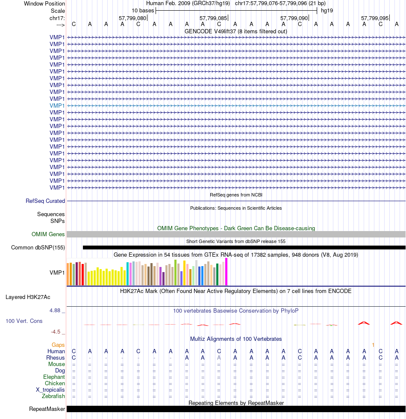Click the 57,799,085 coordinate marker
Image resolution: width=406 pixels, height=419 pixels.
(213, 18)
